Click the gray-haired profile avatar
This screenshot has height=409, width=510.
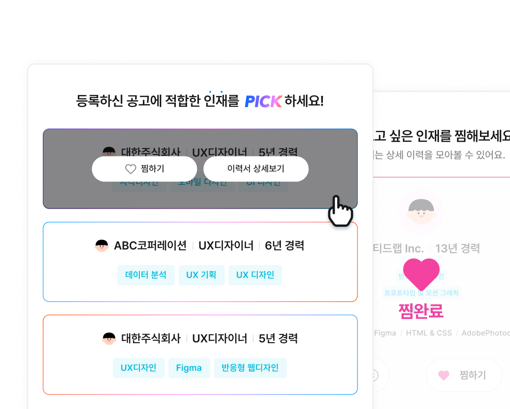point(421,212)
